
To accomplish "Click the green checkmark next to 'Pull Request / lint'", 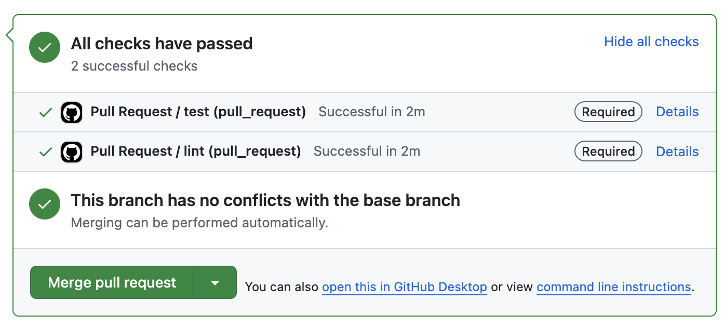I will pos(46,152).
